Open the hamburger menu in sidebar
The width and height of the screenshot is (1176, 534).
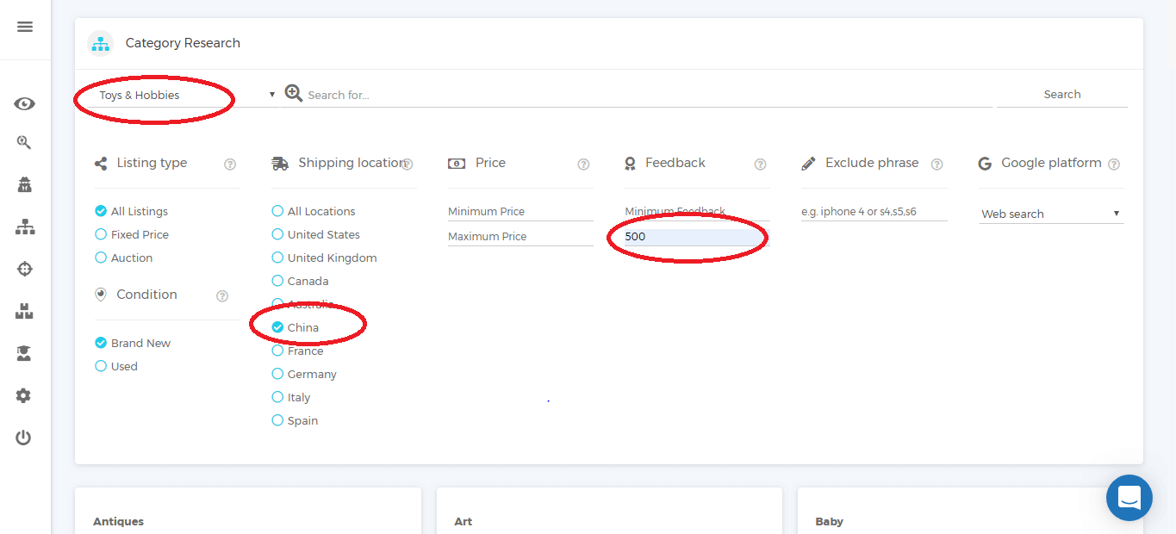[x=25, y=27]
